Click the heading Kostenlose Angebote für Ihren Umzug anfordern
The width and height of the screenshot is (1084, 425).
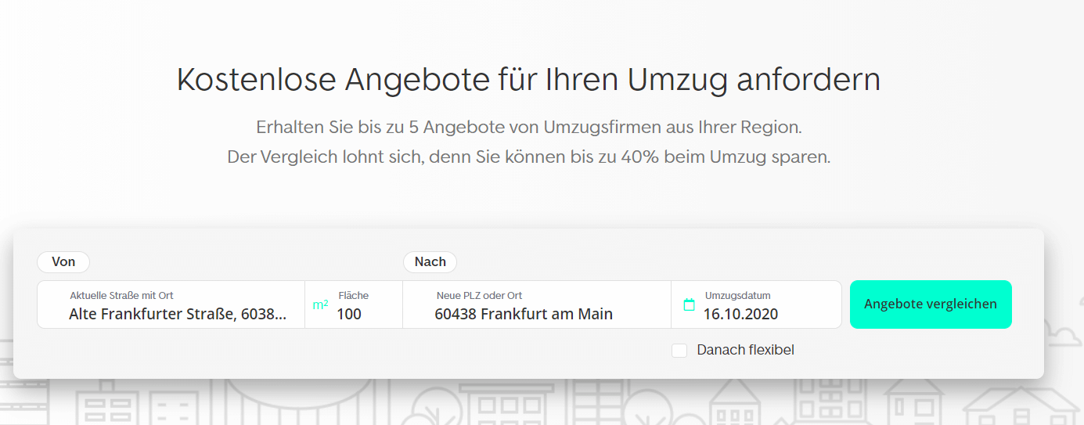coord(528,80)
